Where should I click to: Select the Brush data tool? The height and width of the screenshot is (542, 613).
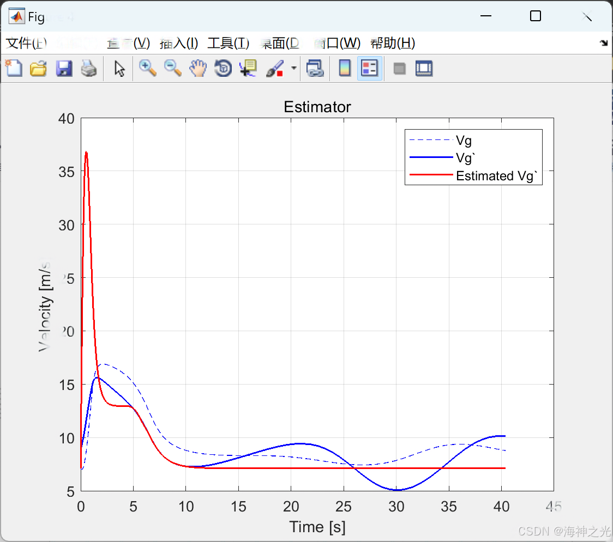click(x=275, y=68)
